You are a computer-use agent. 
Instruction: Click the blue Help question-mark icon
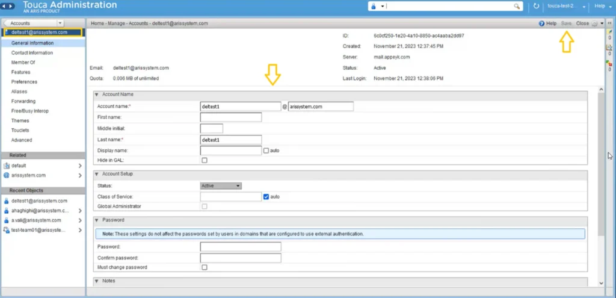coord(541,23)
